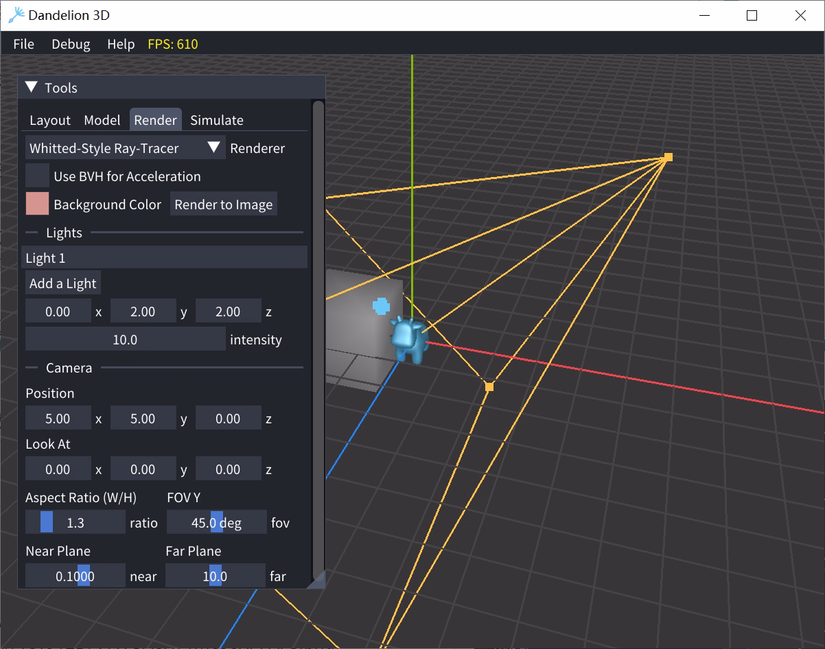Adjust the Far Plane slider
825x649 pixels.
tap(216, 576)
